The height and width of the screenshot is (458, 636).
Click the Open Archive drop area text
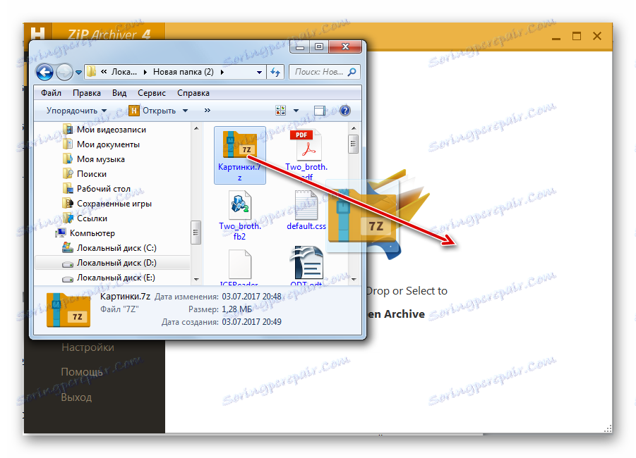point(395,314)
